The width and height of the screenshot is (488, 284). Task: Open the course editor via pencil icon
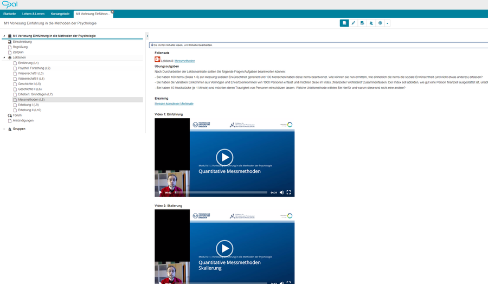[x=353, y=23]
